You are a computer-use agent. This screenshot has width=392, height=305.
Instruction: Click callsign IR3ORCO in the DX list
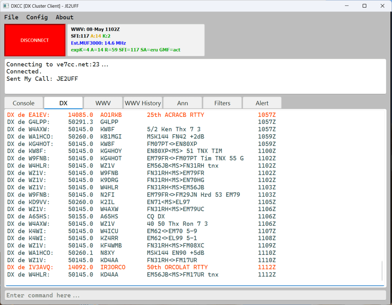click(113, 267)
